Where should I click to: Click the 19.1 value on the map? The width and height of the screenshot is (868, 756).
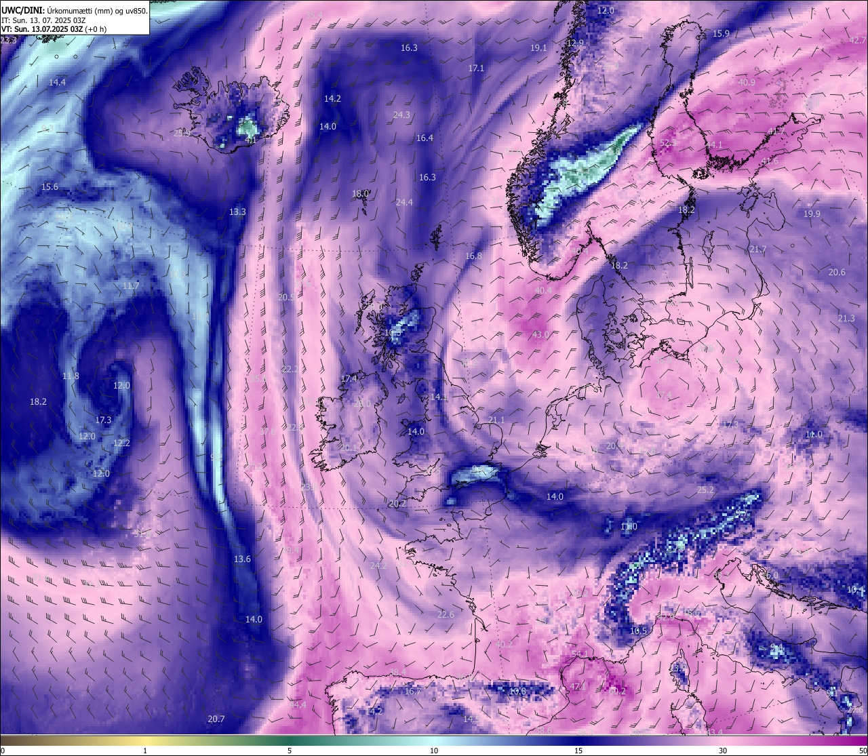coord(538,47)
